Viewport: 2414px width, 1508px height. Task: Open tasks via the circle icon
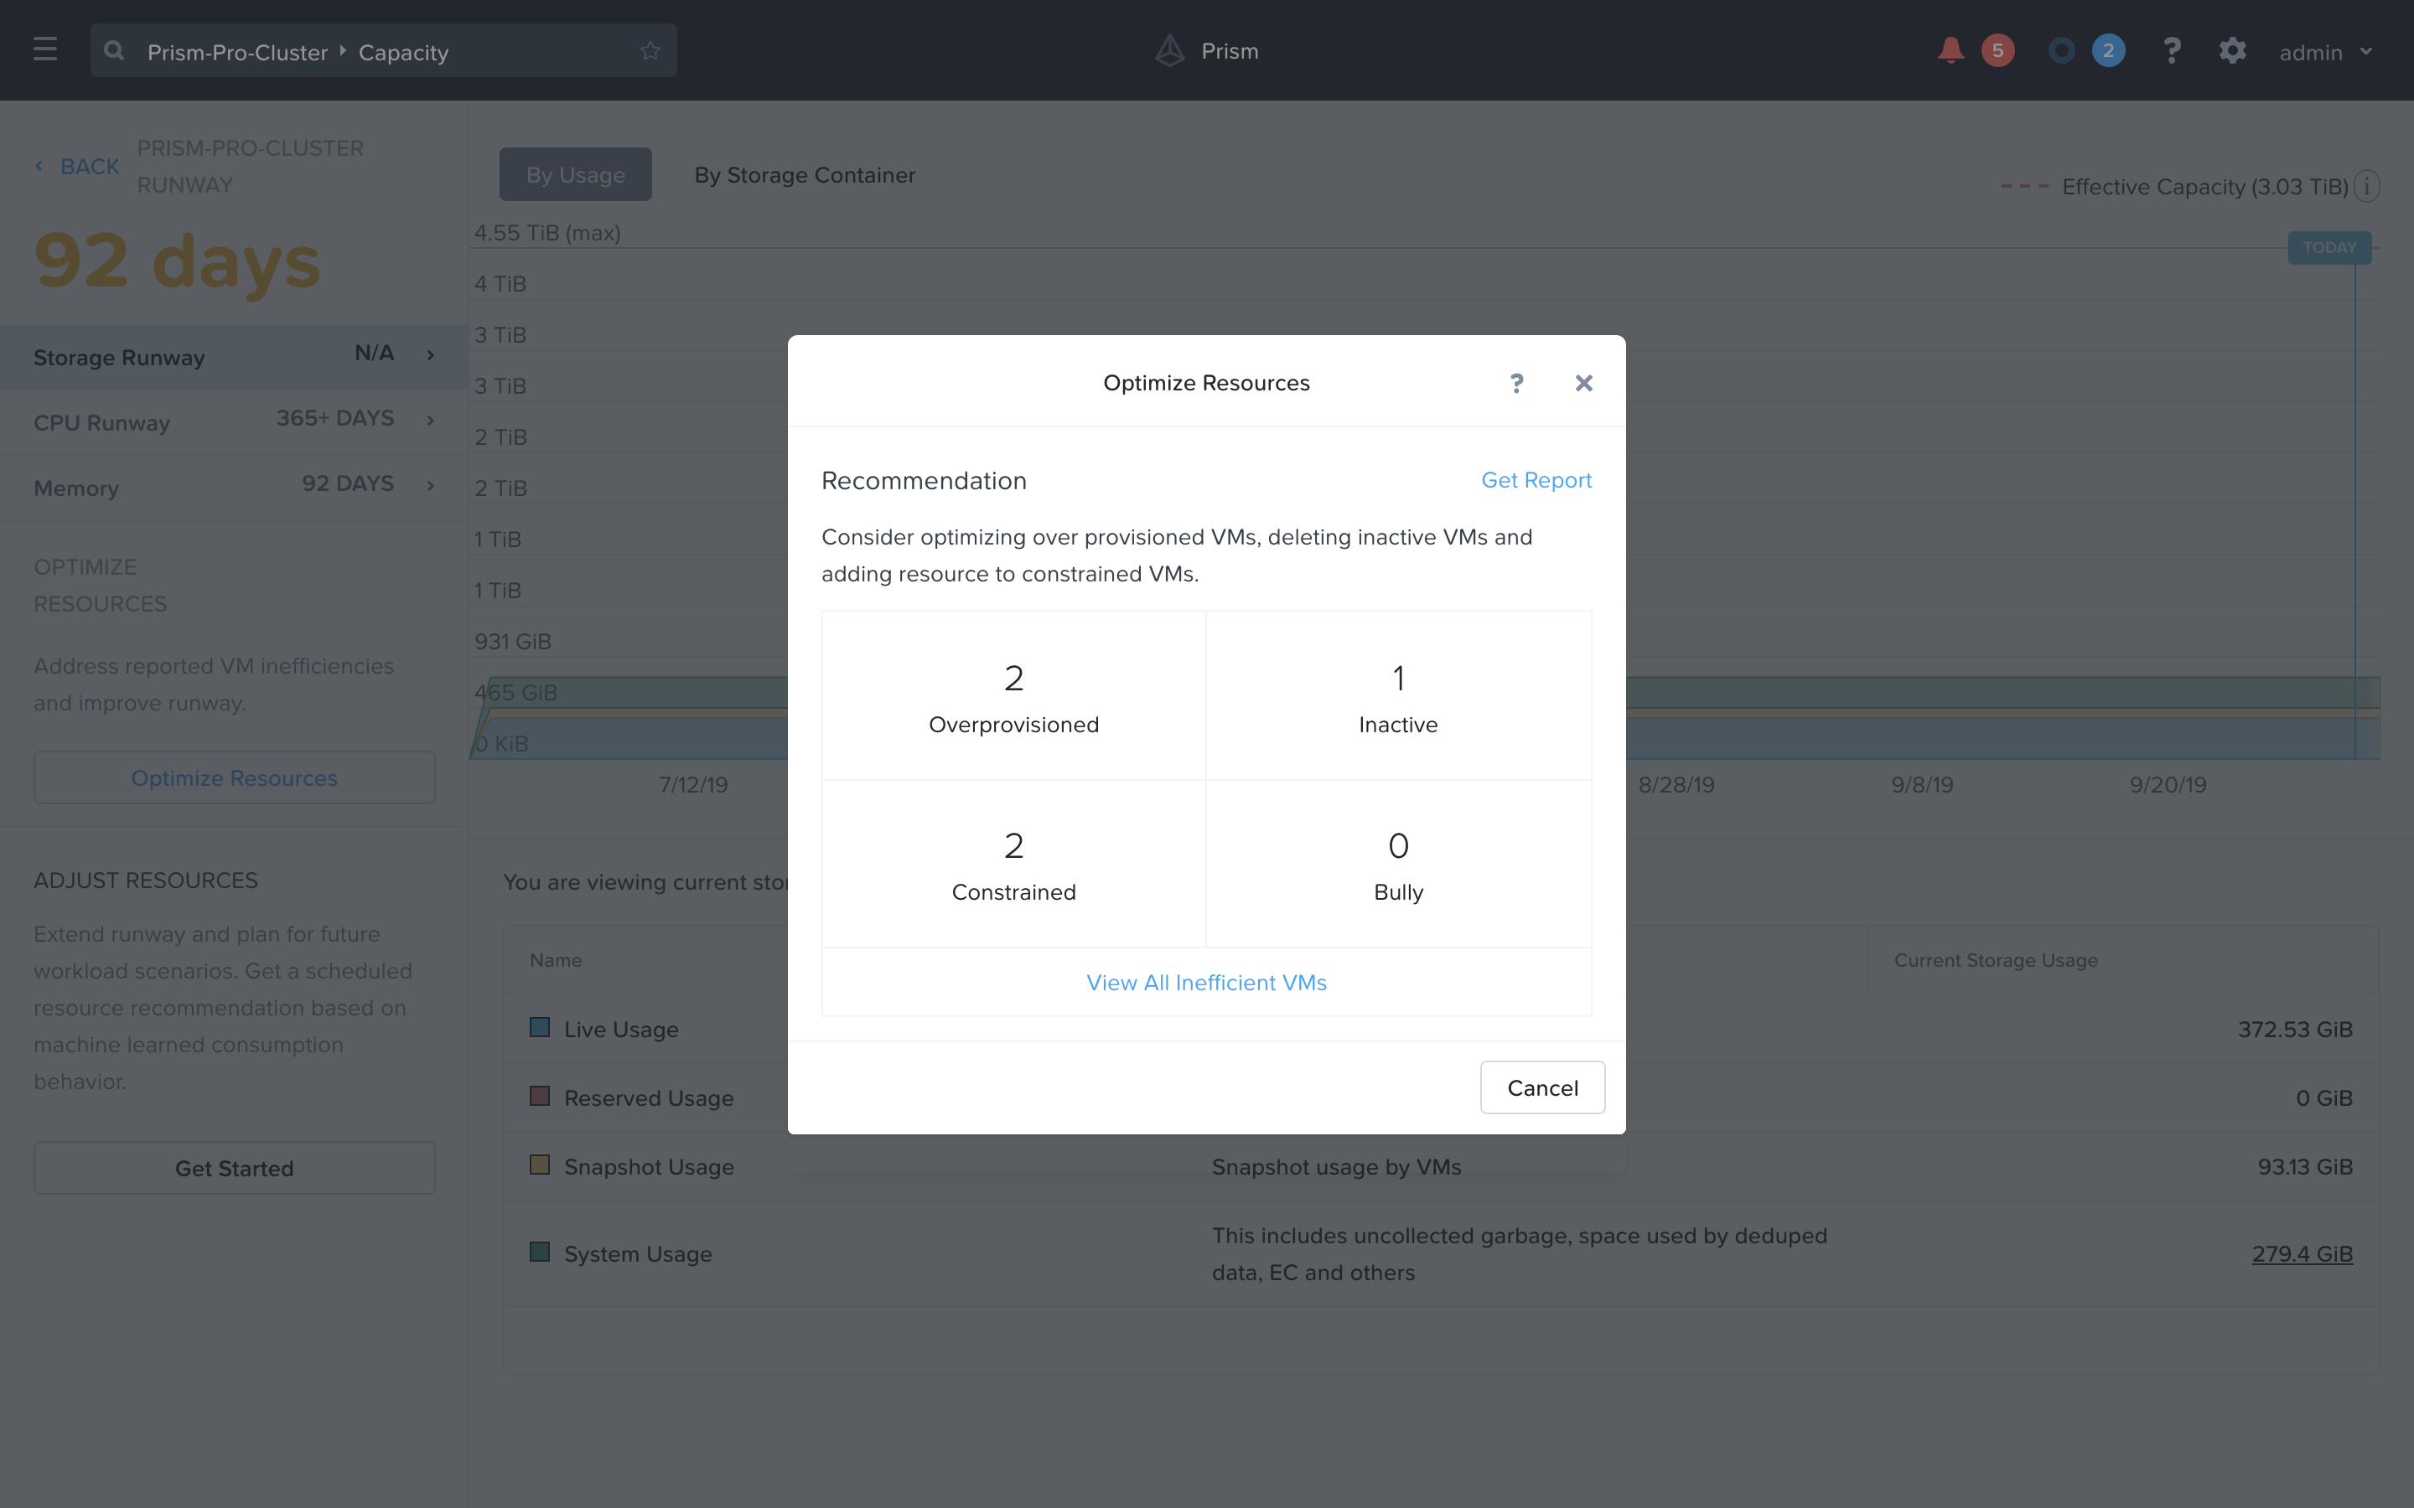(2061, 50)
